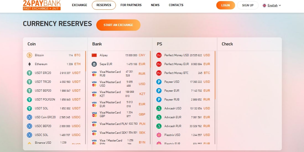Viewport: 304px width, 152px height.
Task: Click the Alipay China flag icon
Action: [x=94, y=55]
